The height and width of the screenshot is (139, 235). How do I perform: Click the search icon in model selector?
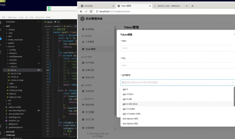233,83
